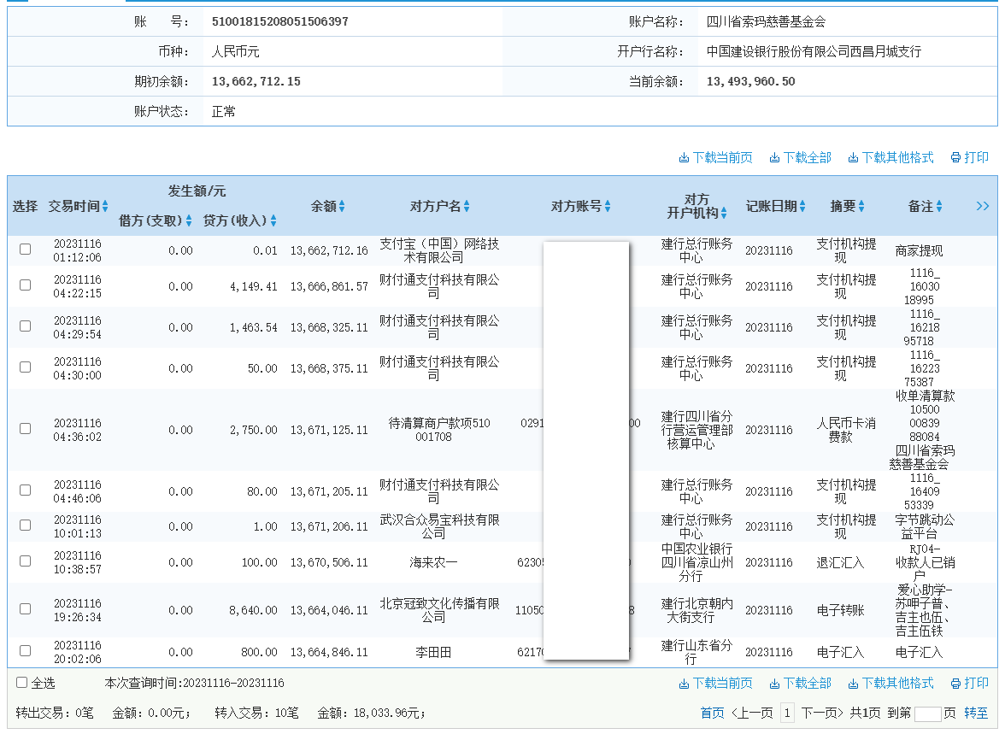This screenshot has width=1005, height=734.
Task: Click 转至 jump link
Action: pos(976,713)
